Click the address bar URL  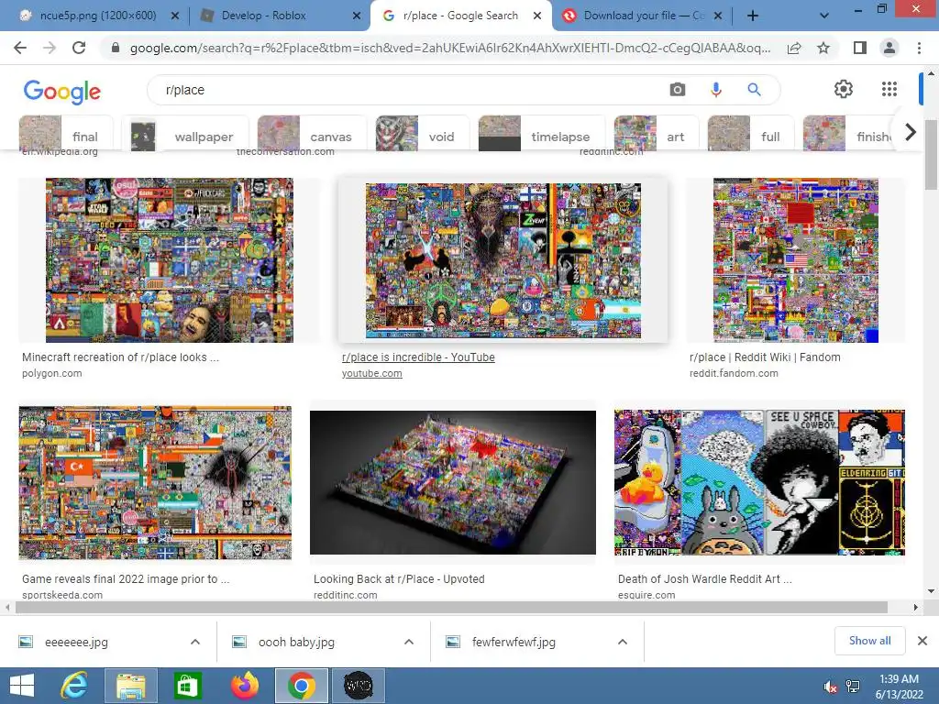[449, 48]
